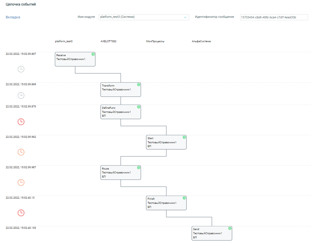Click the info icon on Route node

[139, 168]
